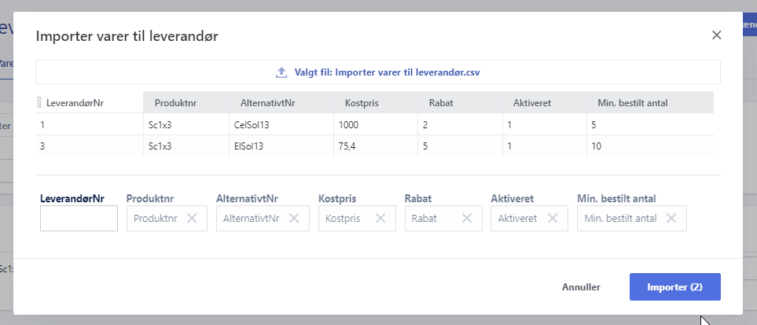Click the empty LeverandørNr input box
Screen dimensions: 757x325
click(79, 219)
